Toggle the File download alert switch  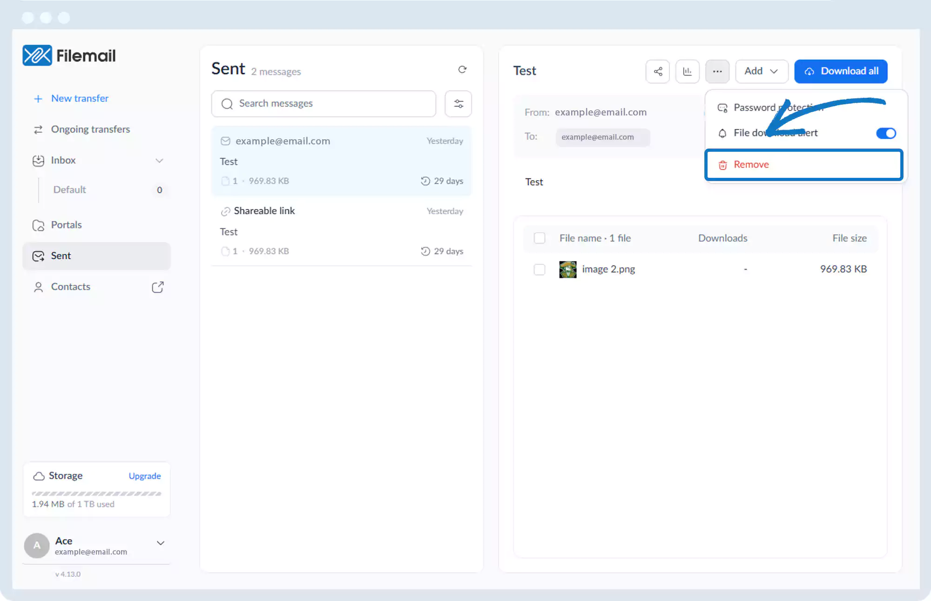[x=885, y=133]
